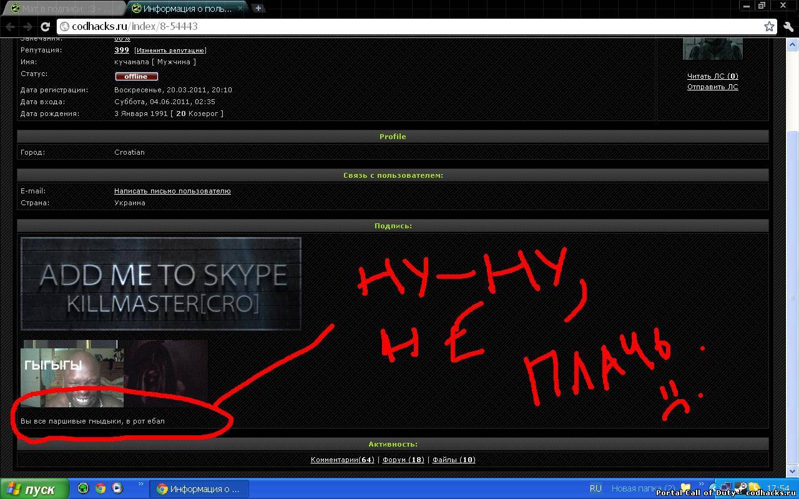Go forward with the browser forward arrow
This screenshot has height=499, width=799.
(x=27, y=27)
